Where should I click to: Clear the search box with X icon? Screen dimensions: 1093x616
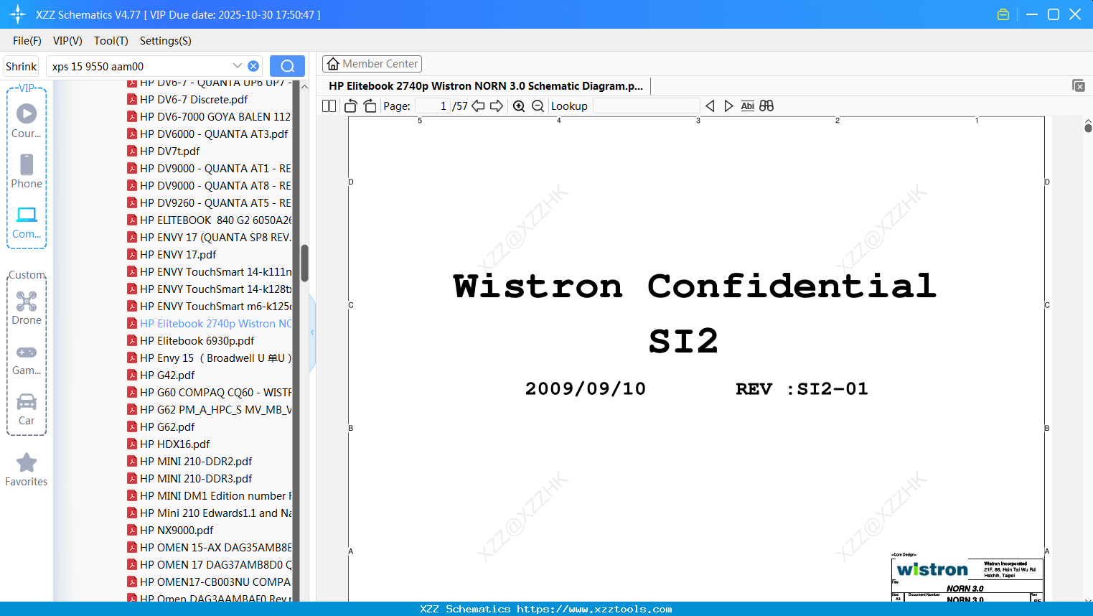pyautogui.click(x=253, y=66)
